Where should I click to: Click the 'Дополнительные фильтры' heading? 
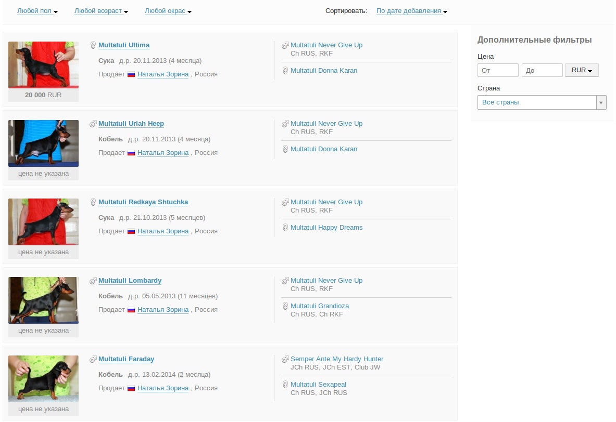click(534, 39)
